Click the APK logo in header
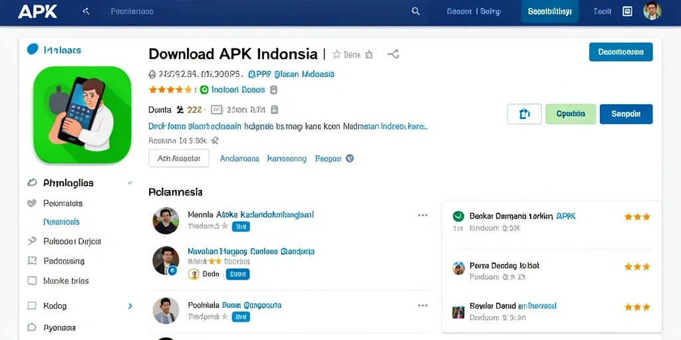The image size is (681, 340). click(37, 12)
